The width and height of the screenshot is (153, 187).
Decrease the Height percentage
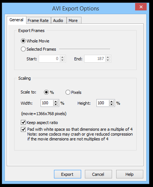click(x=111, y=105)
